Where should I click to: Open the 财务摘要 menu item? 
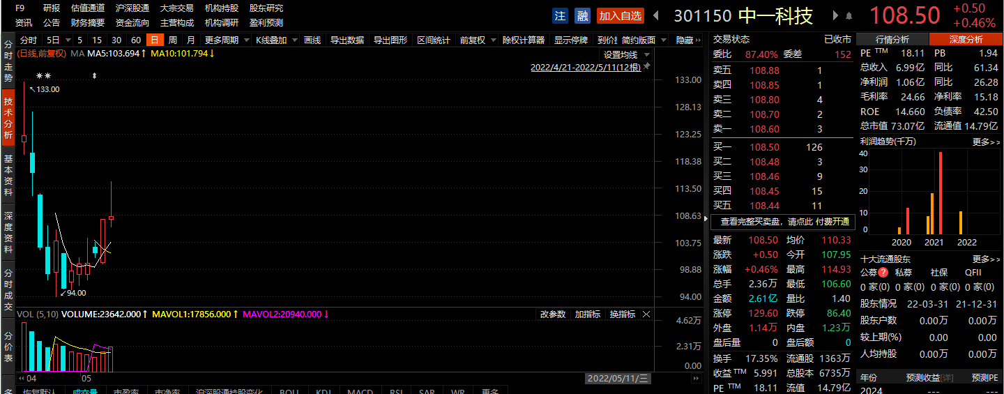pos(88,22)
